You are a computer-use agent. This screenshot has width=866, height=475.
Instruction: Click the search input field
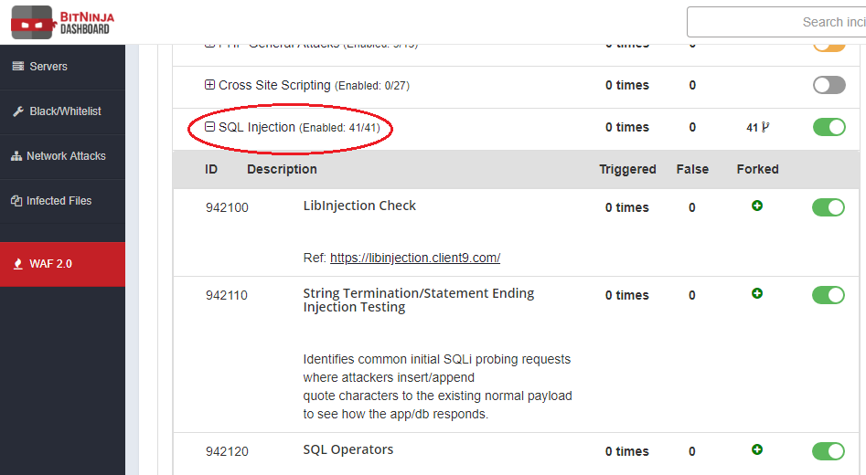[x=777, y=22]
